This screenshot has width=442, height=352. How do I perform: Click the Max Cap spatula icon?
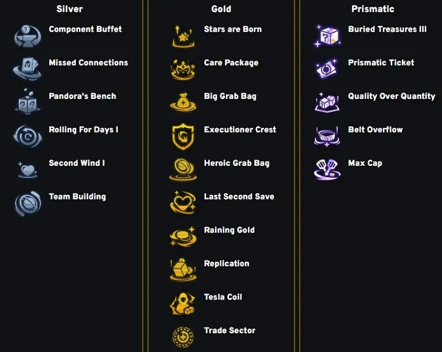coord(327,169)
